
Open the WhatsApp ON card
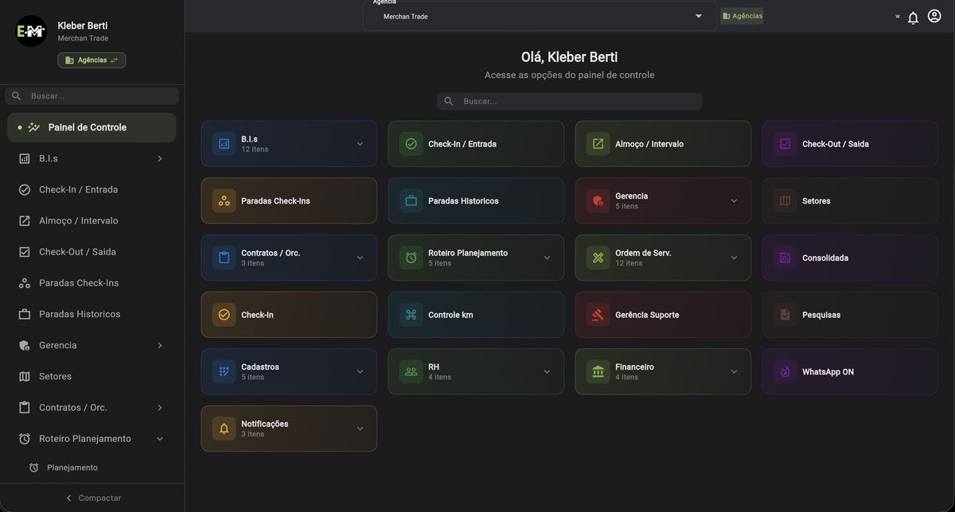[x=849, y=371]
